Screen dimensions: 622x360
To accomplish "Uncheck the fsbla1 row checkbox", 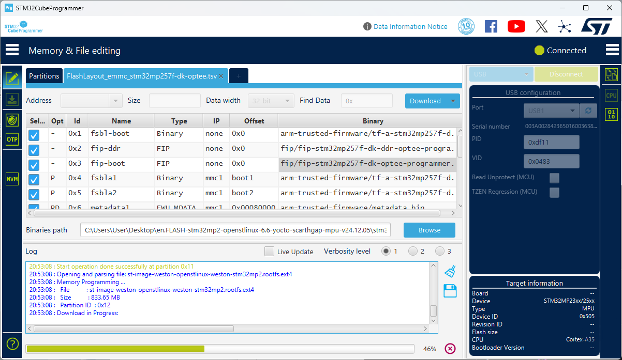I will click(x=34, y=180).
